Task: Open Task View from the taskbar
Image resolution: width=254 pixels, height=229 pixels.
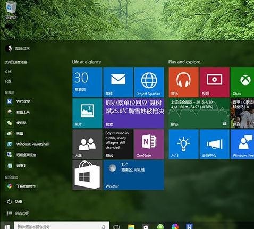Action: click(116, 226)
